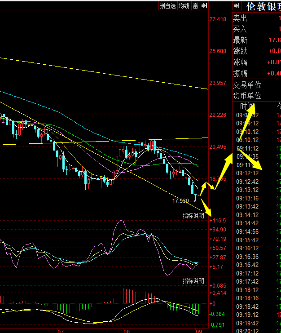Toggle the 均线 moving average button
The height and width of the screenshot is (333, 281).
pos(184,6)
